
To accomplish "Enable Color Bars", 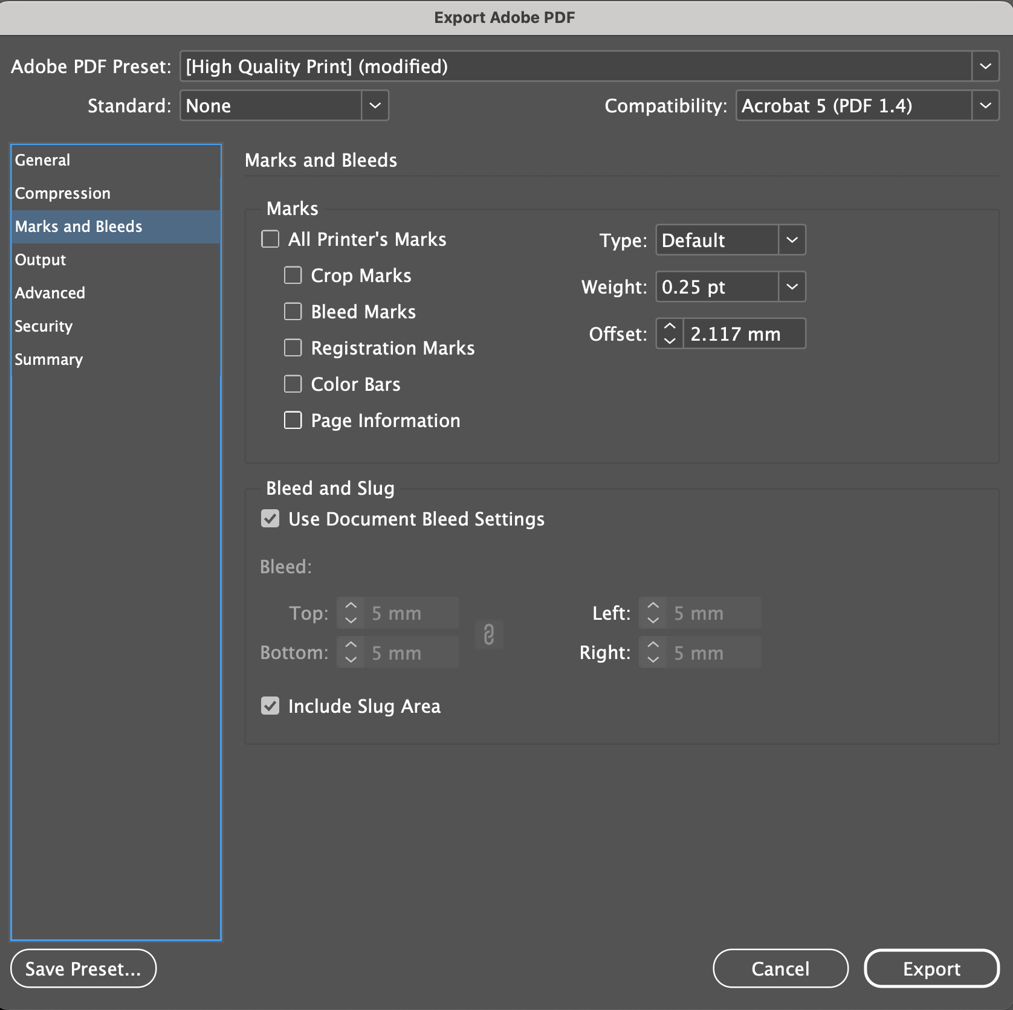I will coord(293,384).
